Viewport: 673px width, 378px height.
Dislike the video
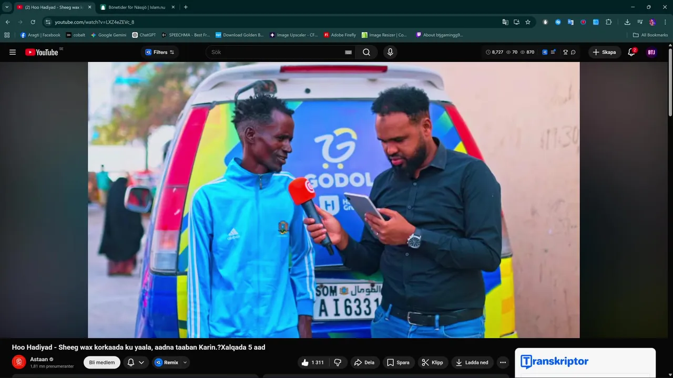(x=338, y=362)
